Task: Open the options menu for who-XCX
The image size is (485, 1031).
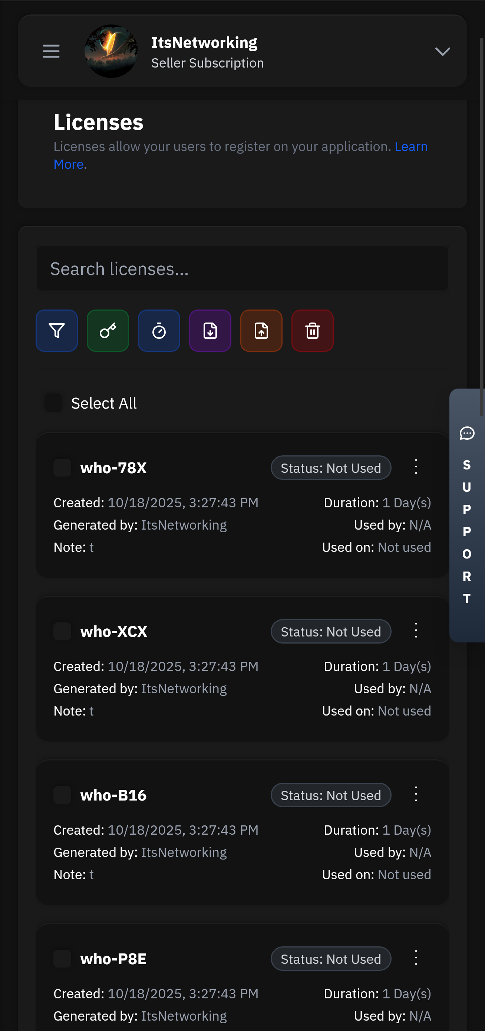Action: [416, 631]
